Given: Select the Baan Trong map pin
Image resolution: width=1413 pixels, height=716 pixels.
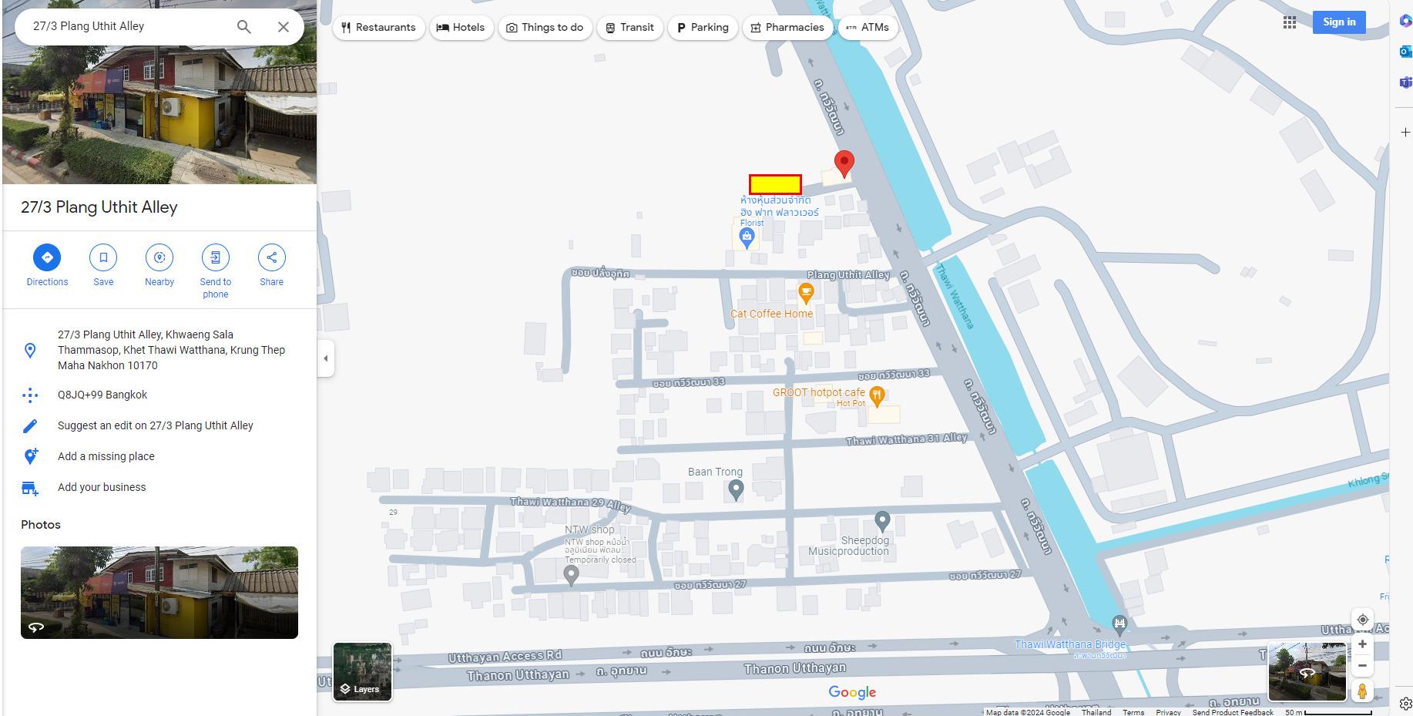Looking at the screenshot, I should (x=736, y=489).
